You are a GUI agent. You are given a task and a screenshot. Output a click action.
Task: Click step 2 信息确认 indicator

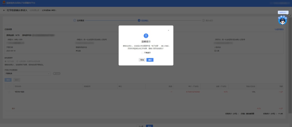143,20
